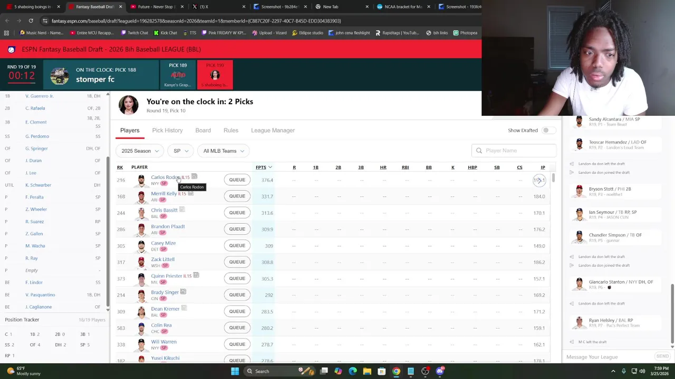
Task: Open Discord from the taskbar
Action: 440,371
